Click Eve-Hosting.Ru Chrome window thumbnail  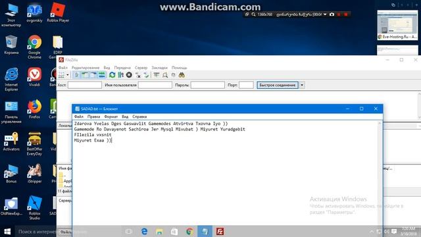click(x=397, y=25)
